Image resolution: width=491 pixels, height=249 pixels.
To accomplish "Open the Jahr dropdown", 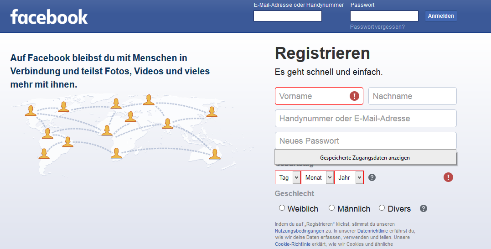I will click(349, 177).
